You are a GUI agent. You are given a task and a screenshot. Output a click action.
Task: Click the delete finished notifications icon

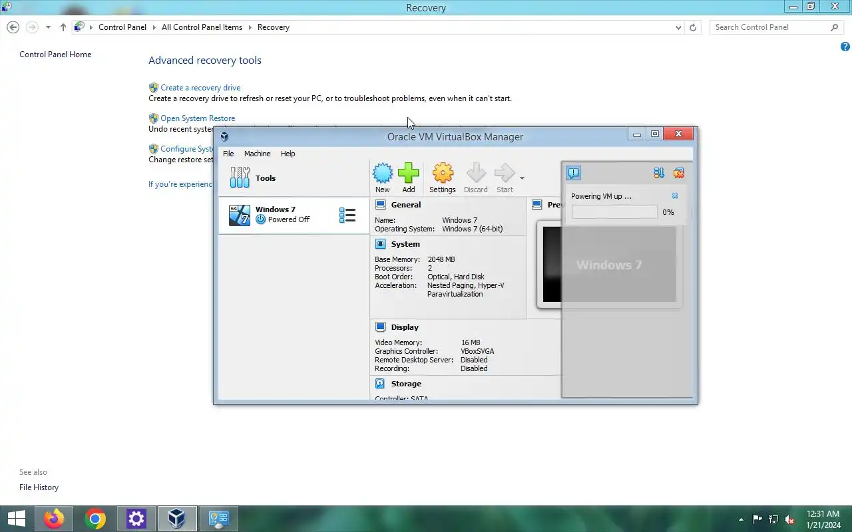point(679,173)
